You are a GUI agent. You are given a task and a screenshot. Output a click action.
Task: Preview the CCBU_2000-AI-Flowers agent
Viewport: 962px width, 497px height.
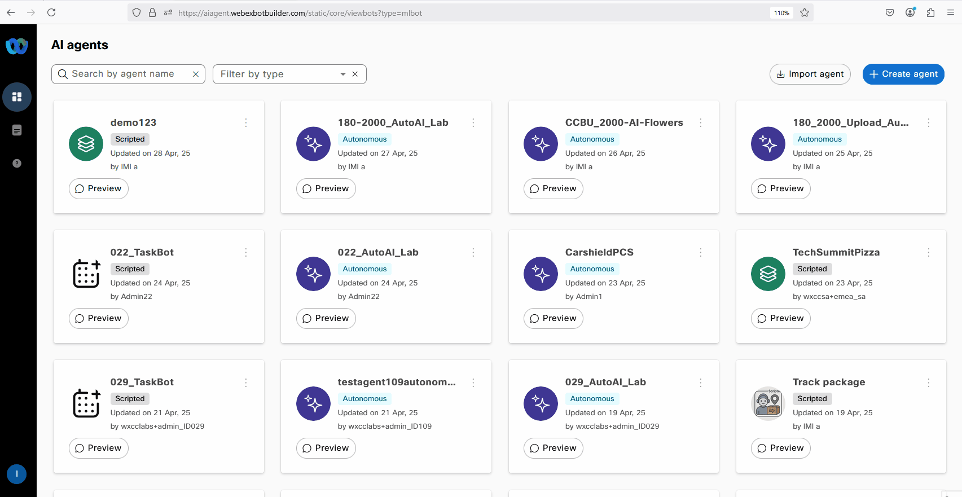553,188
